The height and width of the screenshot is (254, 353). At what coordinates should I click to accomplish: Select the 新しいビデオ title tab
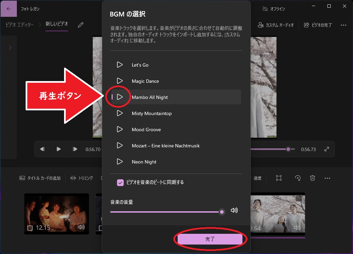(x=57, y=24)
